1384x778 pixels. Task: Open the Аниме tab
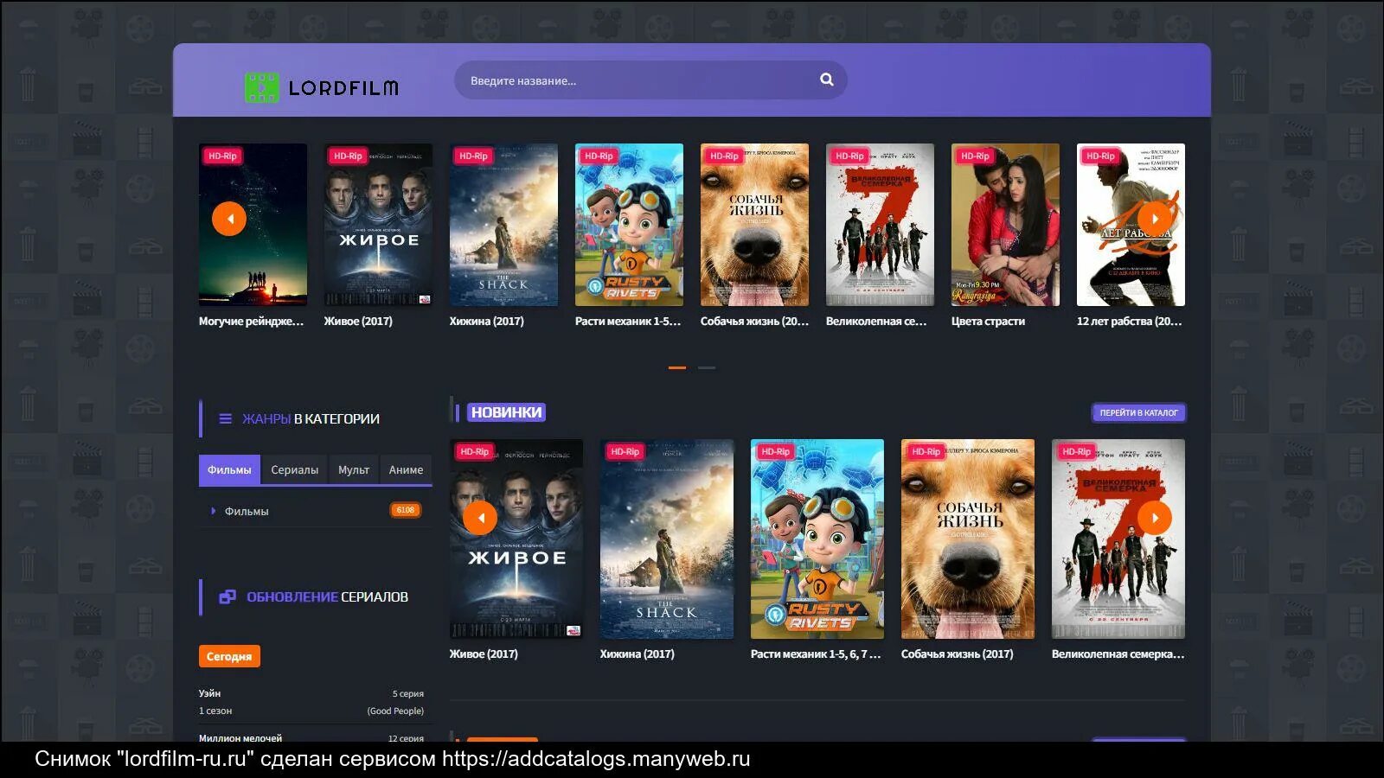point(406,469)
